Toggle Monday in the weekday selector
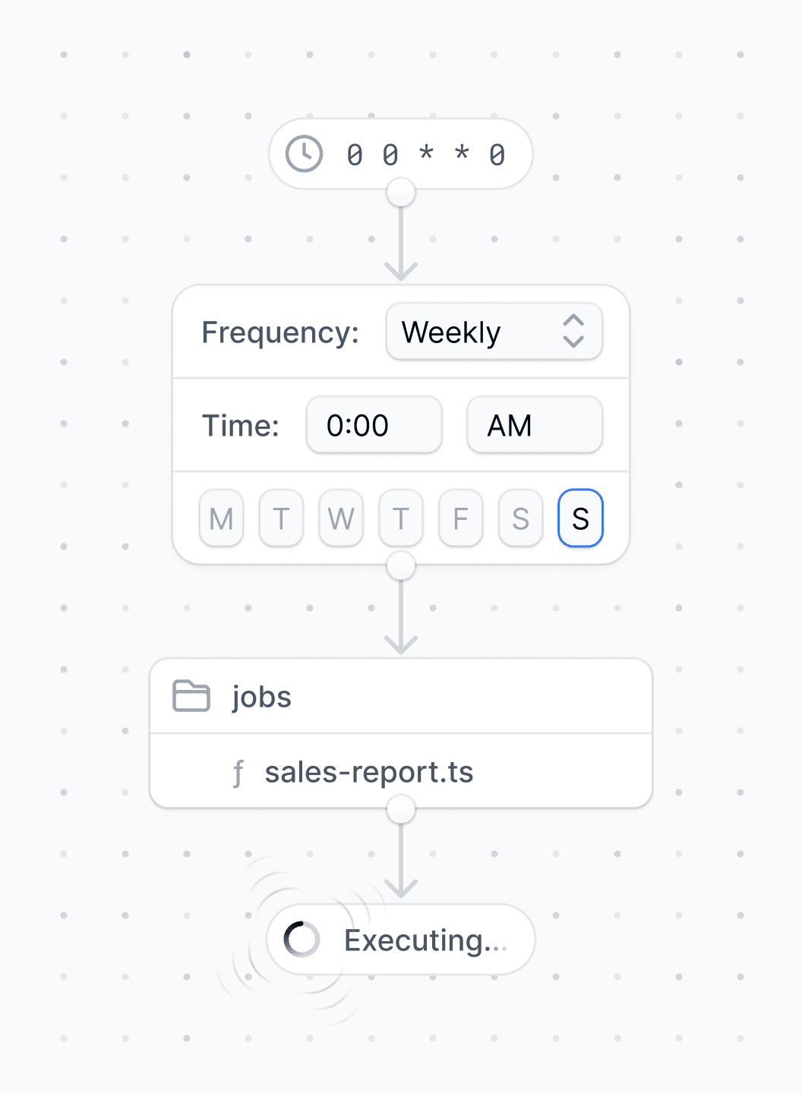 tap(221, 518)
